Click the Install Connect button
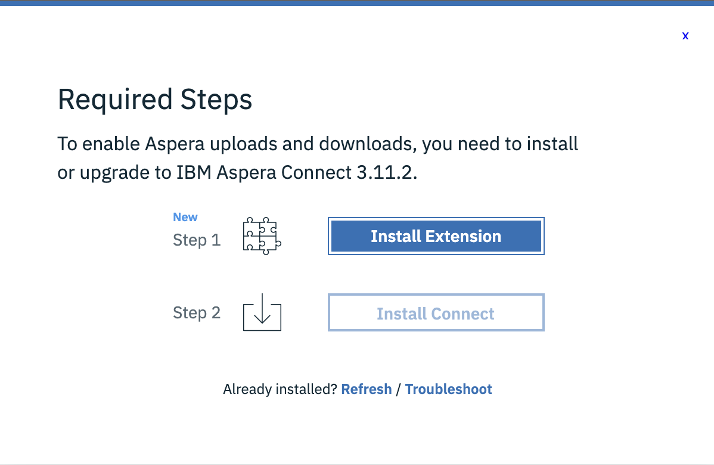Image resolution: width=714 pixels, height=465 pixels. point(436,312)
